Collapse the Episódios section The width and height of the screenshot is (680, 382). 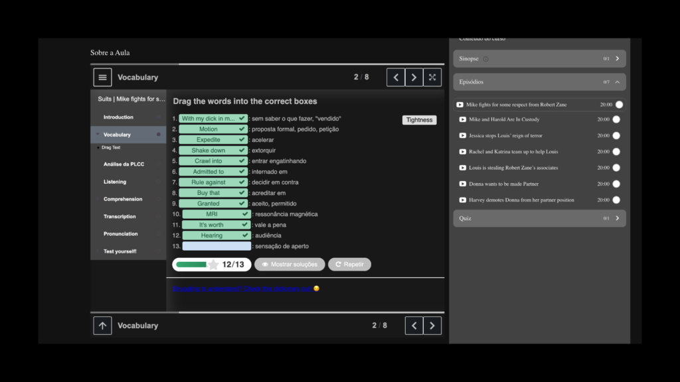[618, 82]
